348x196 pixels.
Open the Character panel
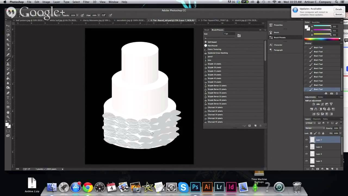(x=278, y=45)
